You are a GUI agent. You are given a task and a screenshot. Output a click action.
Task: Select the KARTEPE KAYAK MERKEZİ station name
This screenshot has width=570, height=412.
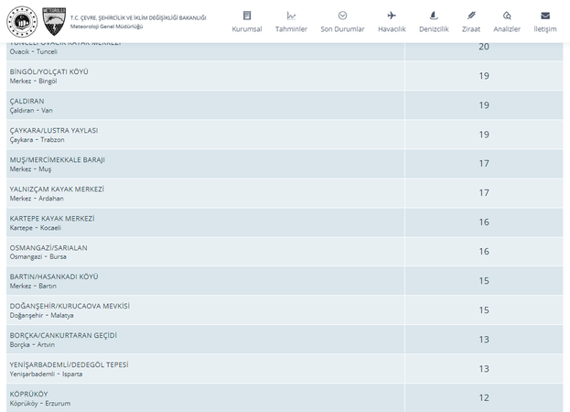tap(52, 219)
